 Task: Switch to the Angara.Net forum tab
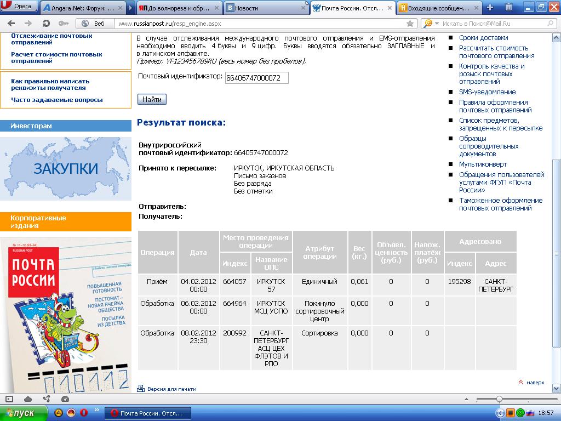click(83, 8)
